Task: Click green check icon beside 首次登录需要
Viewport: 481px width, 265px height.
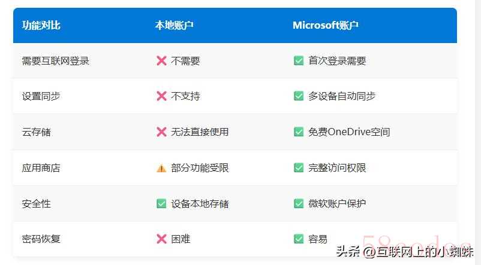Action: tap(299, 60)
